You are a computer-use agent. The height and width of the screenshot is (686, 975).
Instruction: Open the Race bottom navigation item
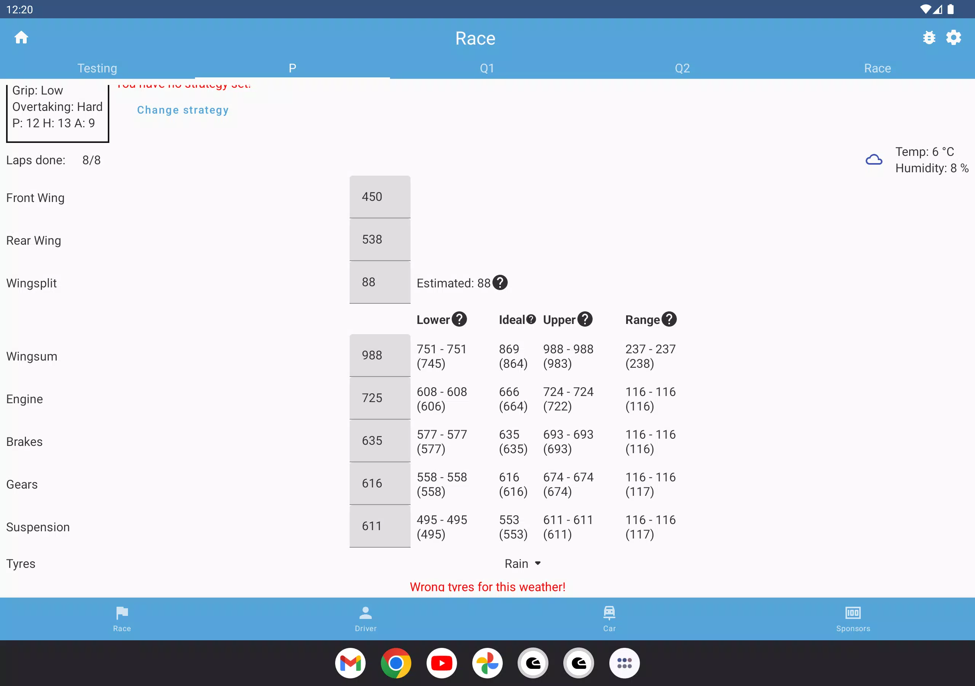coord(122,619)
